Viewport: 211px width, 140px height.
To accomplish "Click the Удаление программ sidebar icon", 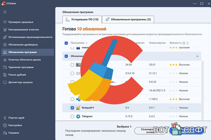I will click(x=5, y=67).
